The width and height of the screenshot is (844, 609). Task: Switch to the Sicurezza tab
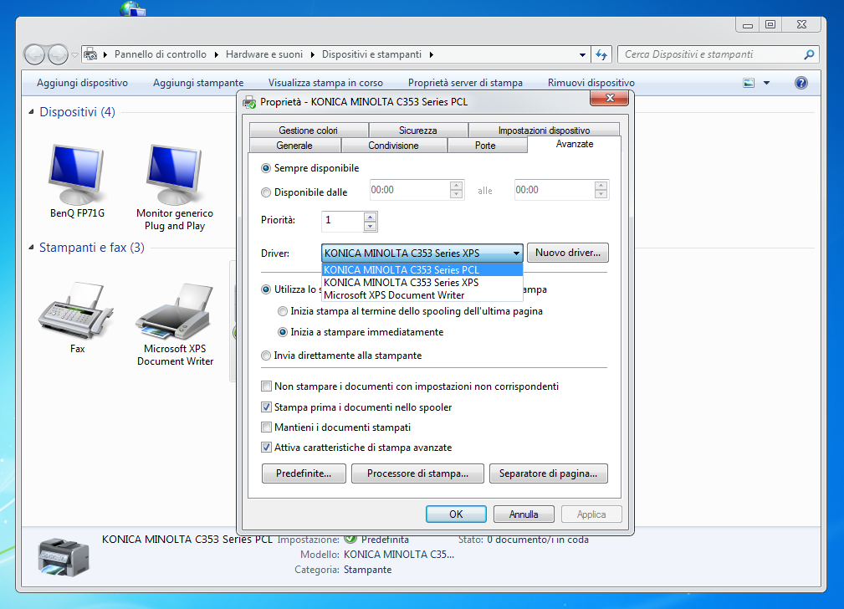click(417, 130)
